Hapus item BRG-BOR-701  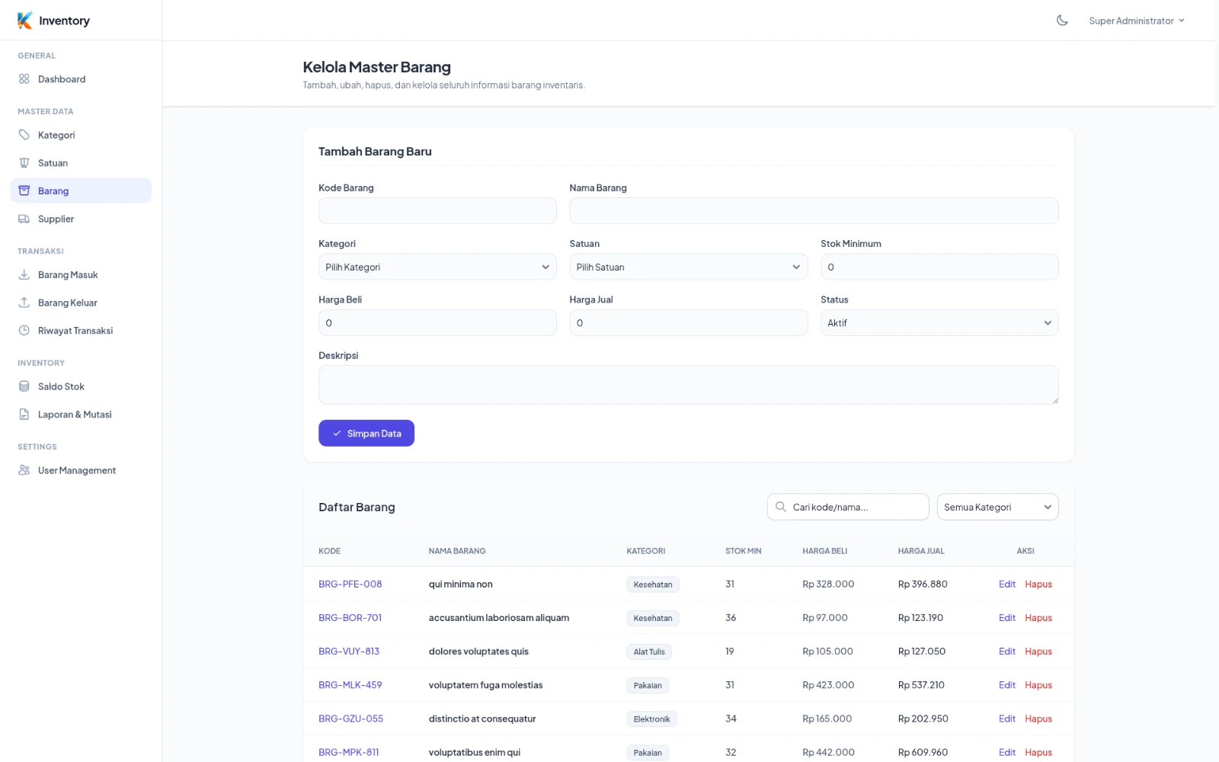1038,618
